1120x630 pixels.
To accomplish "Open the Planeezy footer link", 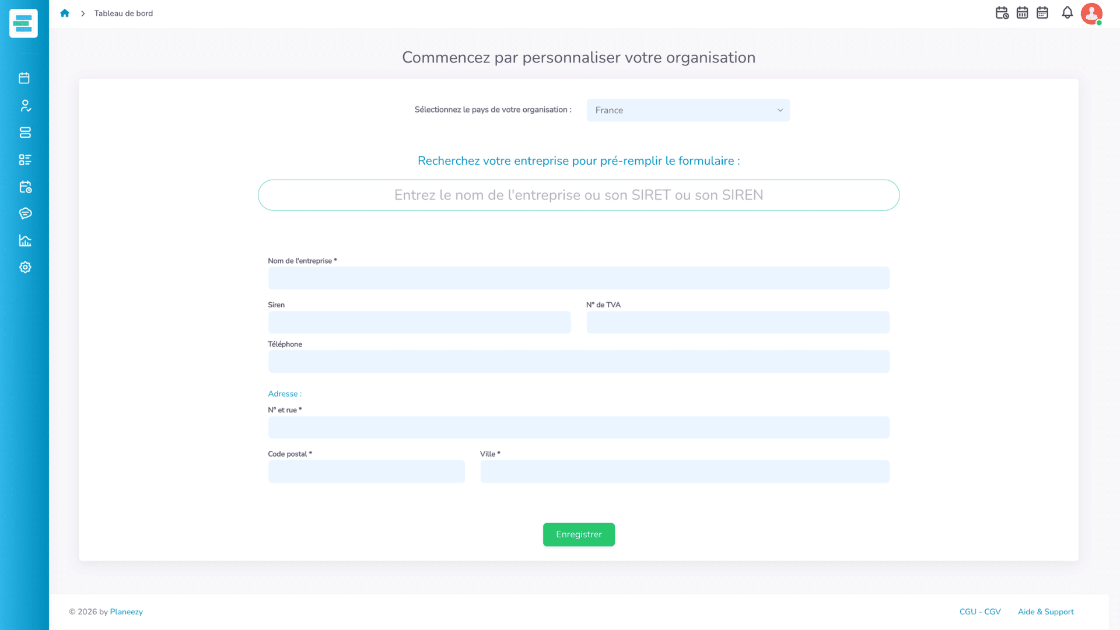I will pos(126,612).
